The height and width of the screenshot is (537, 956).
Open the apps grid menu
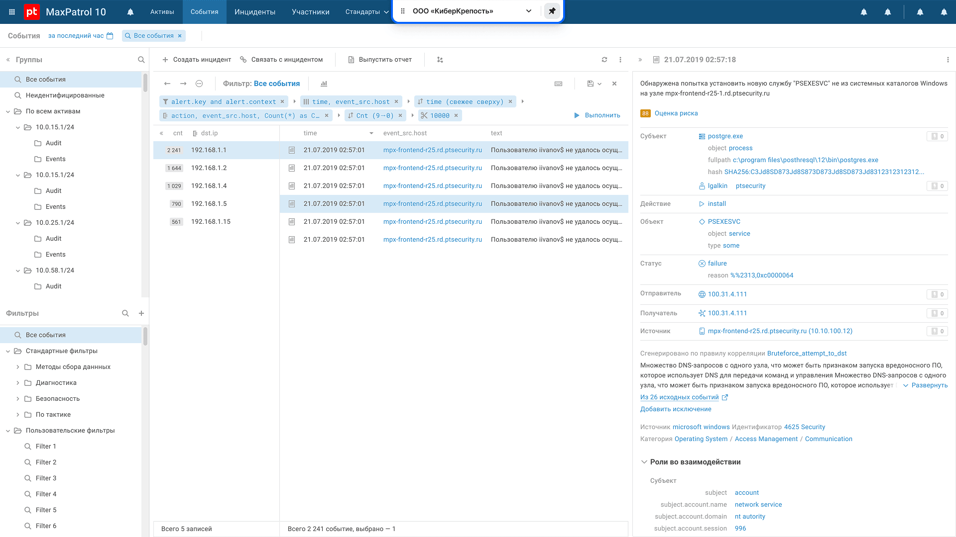coord(12,12)
